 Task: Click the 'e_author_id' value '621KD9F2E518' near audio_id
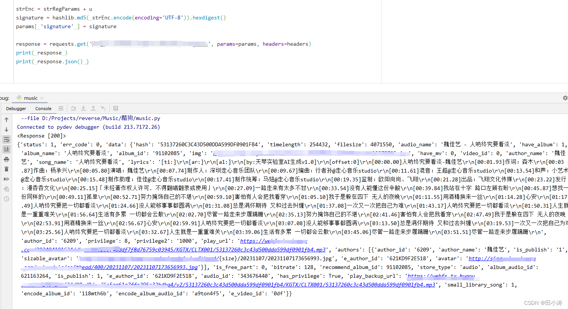[174, 276]
